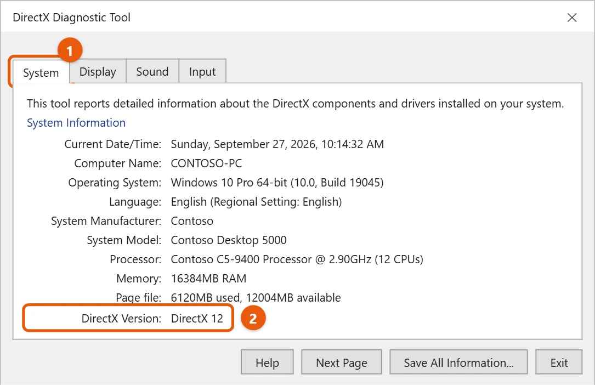Click the Contoso Desktop 5000 model value
595x385 pixels.
229,240
